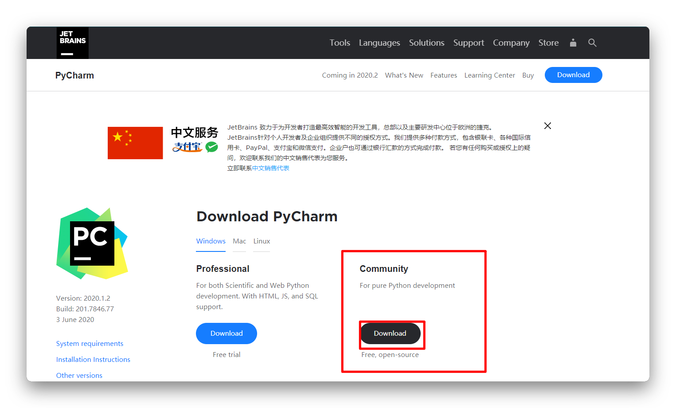Click the PyCharm product title
The image size is (676, 408).
point(74,75)
